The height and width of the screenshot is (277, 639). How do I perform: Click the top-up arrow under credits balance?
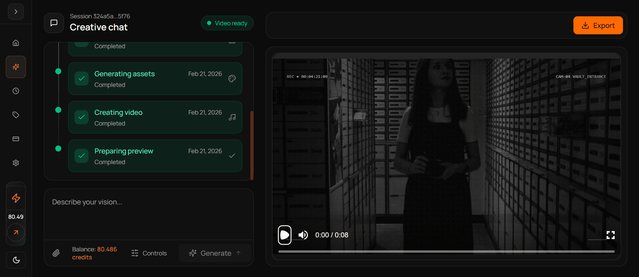(16, 232)
